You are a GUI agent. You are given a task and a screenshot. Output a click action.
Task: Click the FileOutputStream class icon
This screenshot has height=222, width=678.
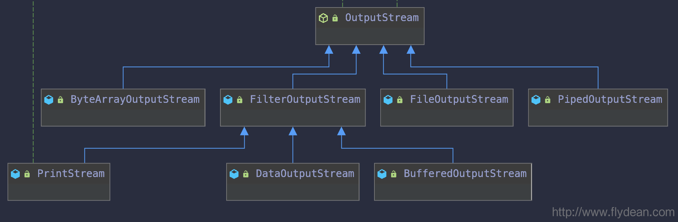tap(388, 100)
